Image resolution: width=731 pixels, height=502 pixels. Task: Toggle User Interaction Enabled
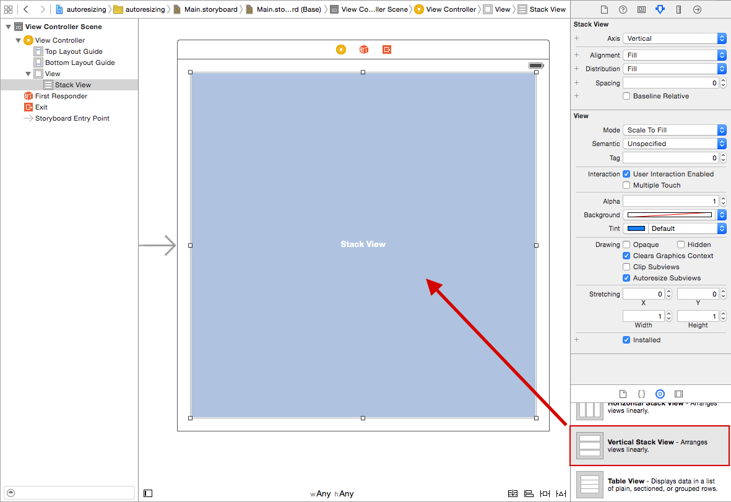point(626,174)
